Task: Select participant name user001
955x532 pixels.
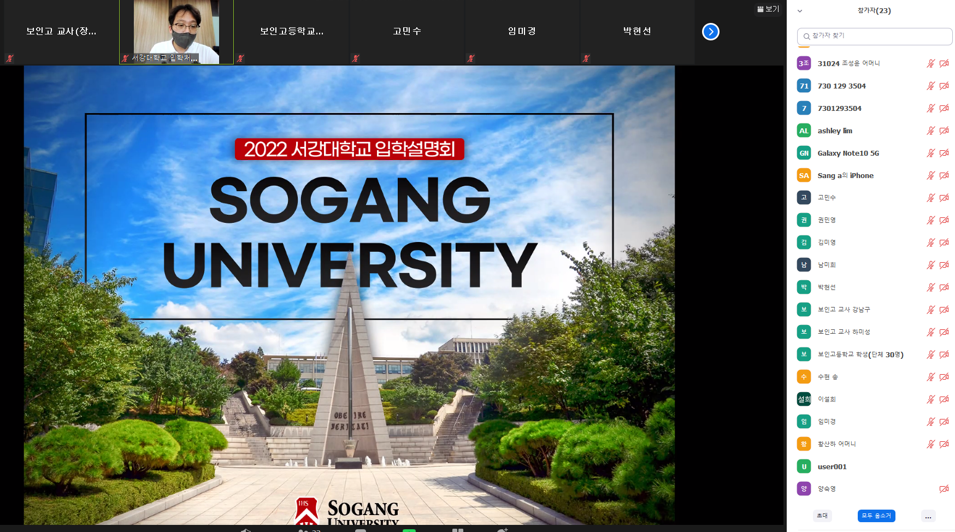Action: point(832,466)
